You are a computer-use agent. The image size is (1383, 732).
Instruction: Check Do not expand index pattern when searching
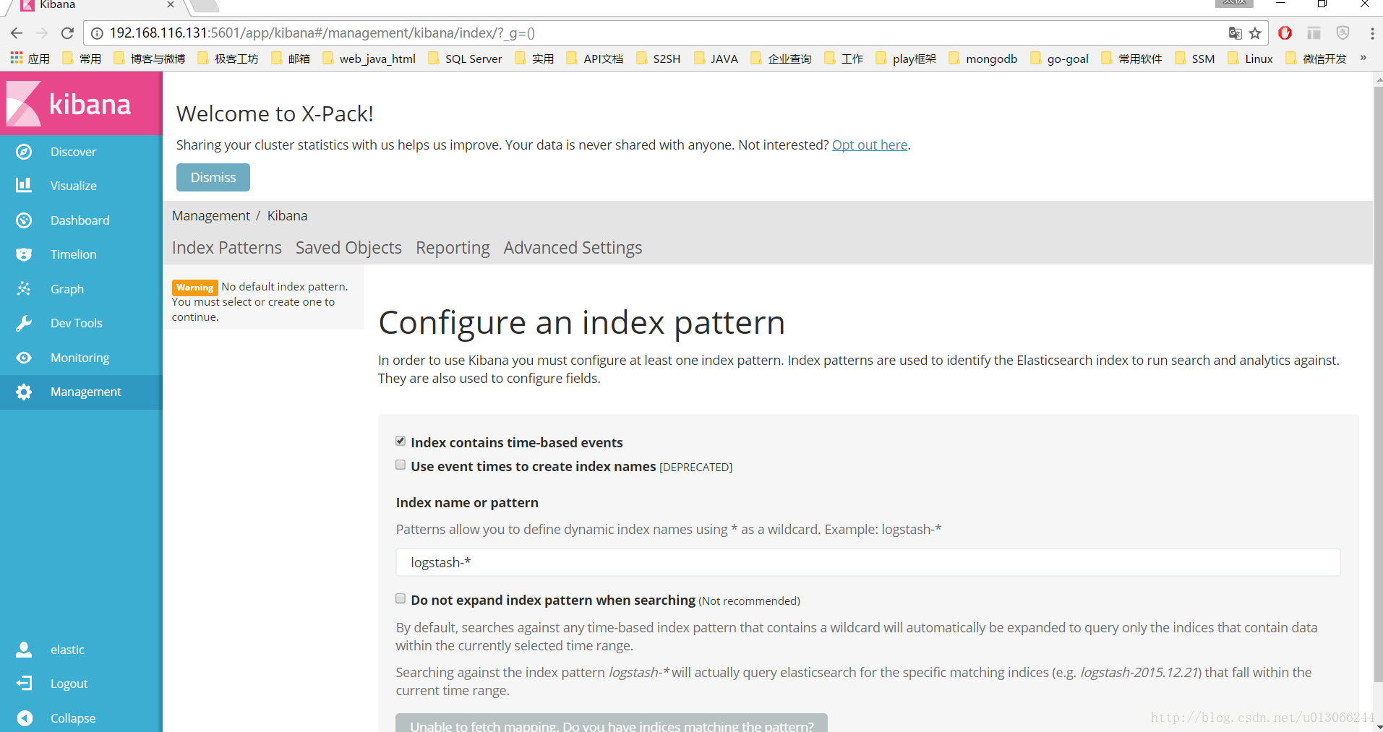(x=401, y=599)
